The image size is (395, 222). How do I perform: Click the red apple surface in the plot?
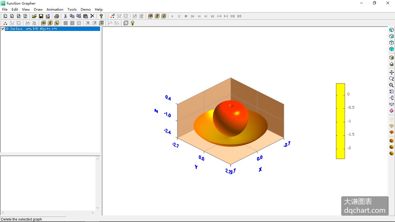pos(231,119)
